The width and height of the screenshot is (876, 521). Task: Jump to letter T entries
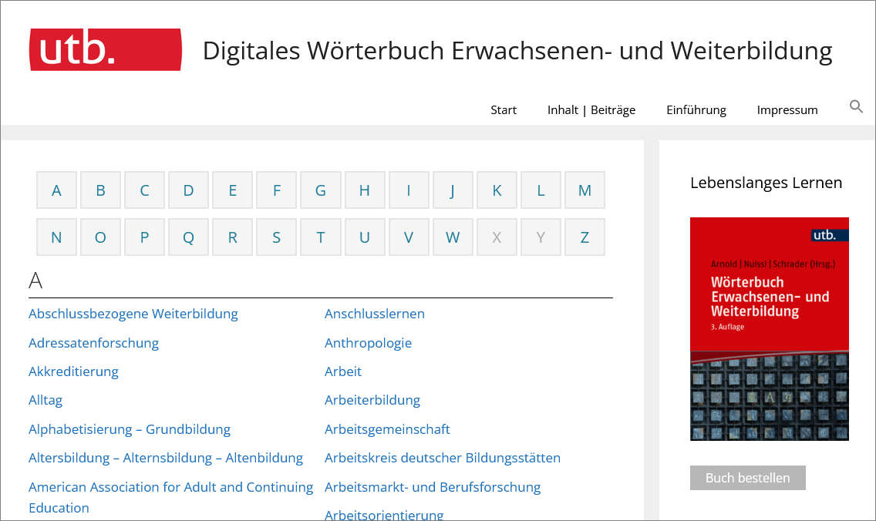tap(321, 237)
